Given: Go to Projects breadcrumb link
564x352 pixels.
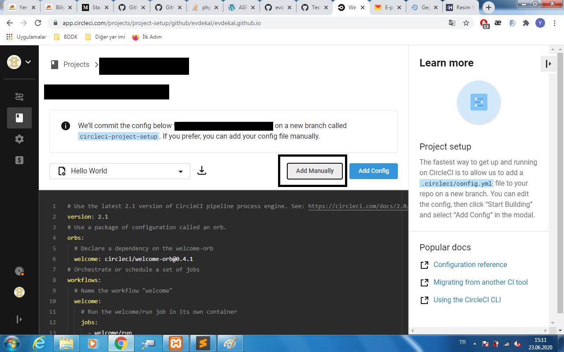Looking at the screenshot, I should coord(76,64).
